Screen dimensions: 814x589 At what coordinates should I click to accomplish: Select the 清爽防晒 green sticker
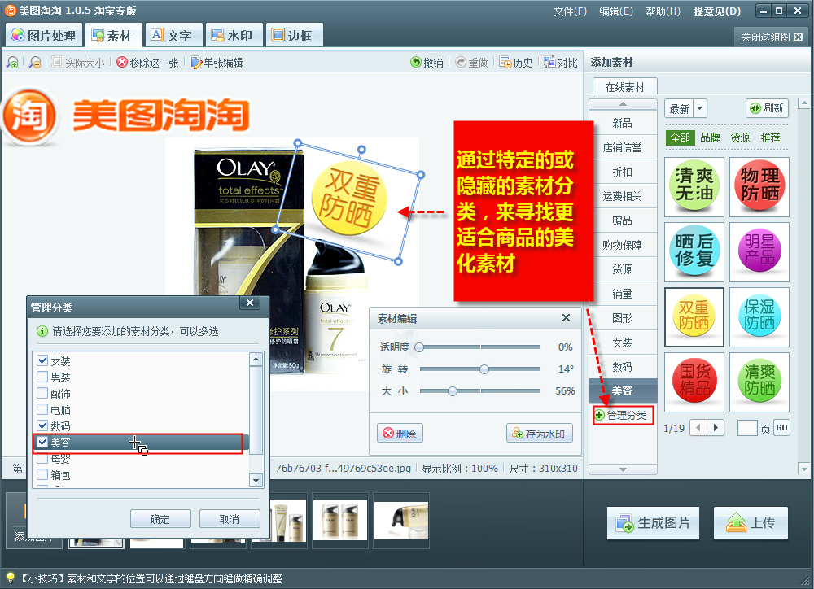pyautogui.click(x=759, y=382)
